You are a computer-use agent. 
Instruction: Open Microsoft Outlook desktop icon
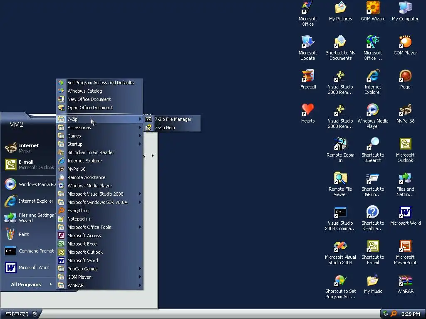[x=405, y=150]
